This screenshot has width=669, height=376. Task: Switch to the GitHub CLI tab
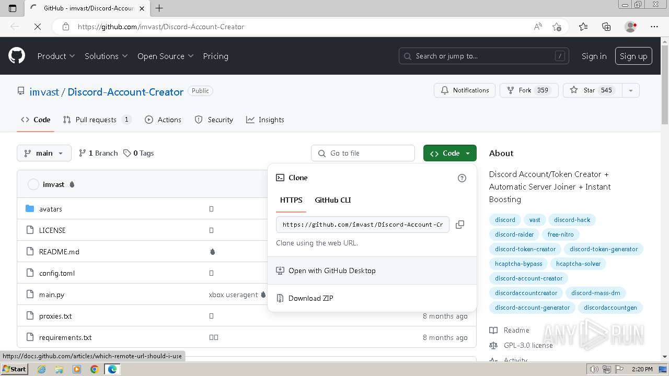(332, 200)
